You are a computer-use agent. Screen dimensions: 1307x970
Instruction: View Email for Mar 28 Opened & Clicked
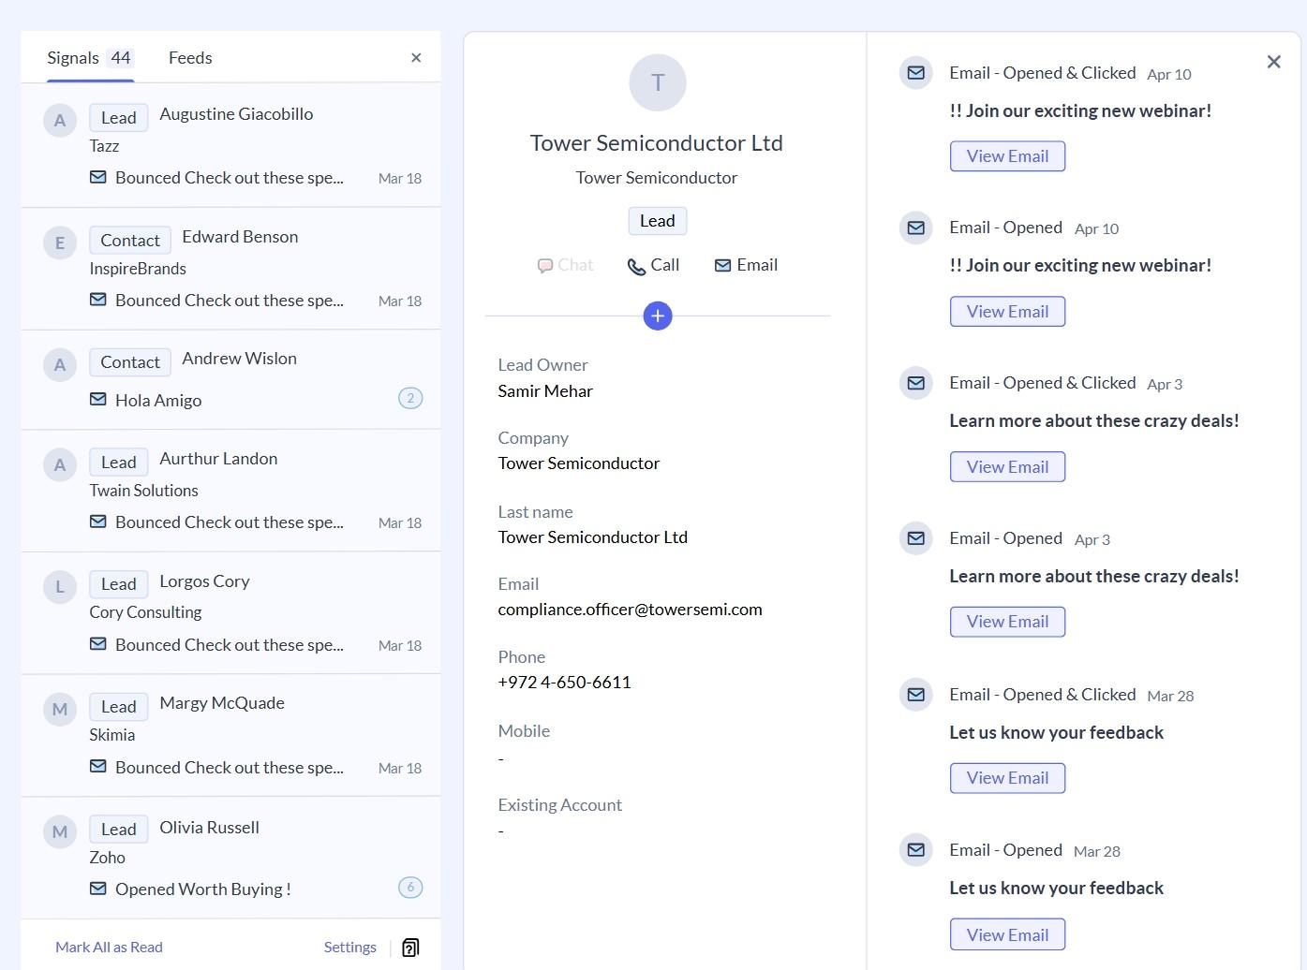(x=1007, y=778)
